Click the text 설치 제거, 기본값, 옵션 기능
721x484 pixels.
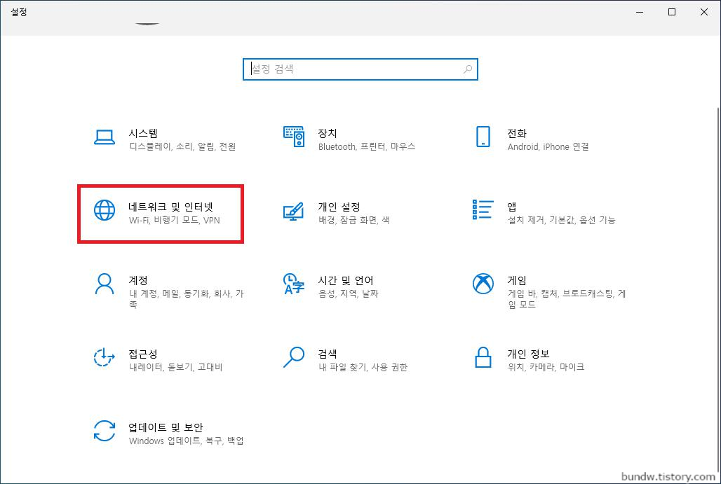tap(562, 220)
